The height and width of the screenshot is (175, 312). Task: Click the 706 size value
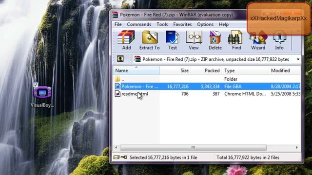pos(185,94)
